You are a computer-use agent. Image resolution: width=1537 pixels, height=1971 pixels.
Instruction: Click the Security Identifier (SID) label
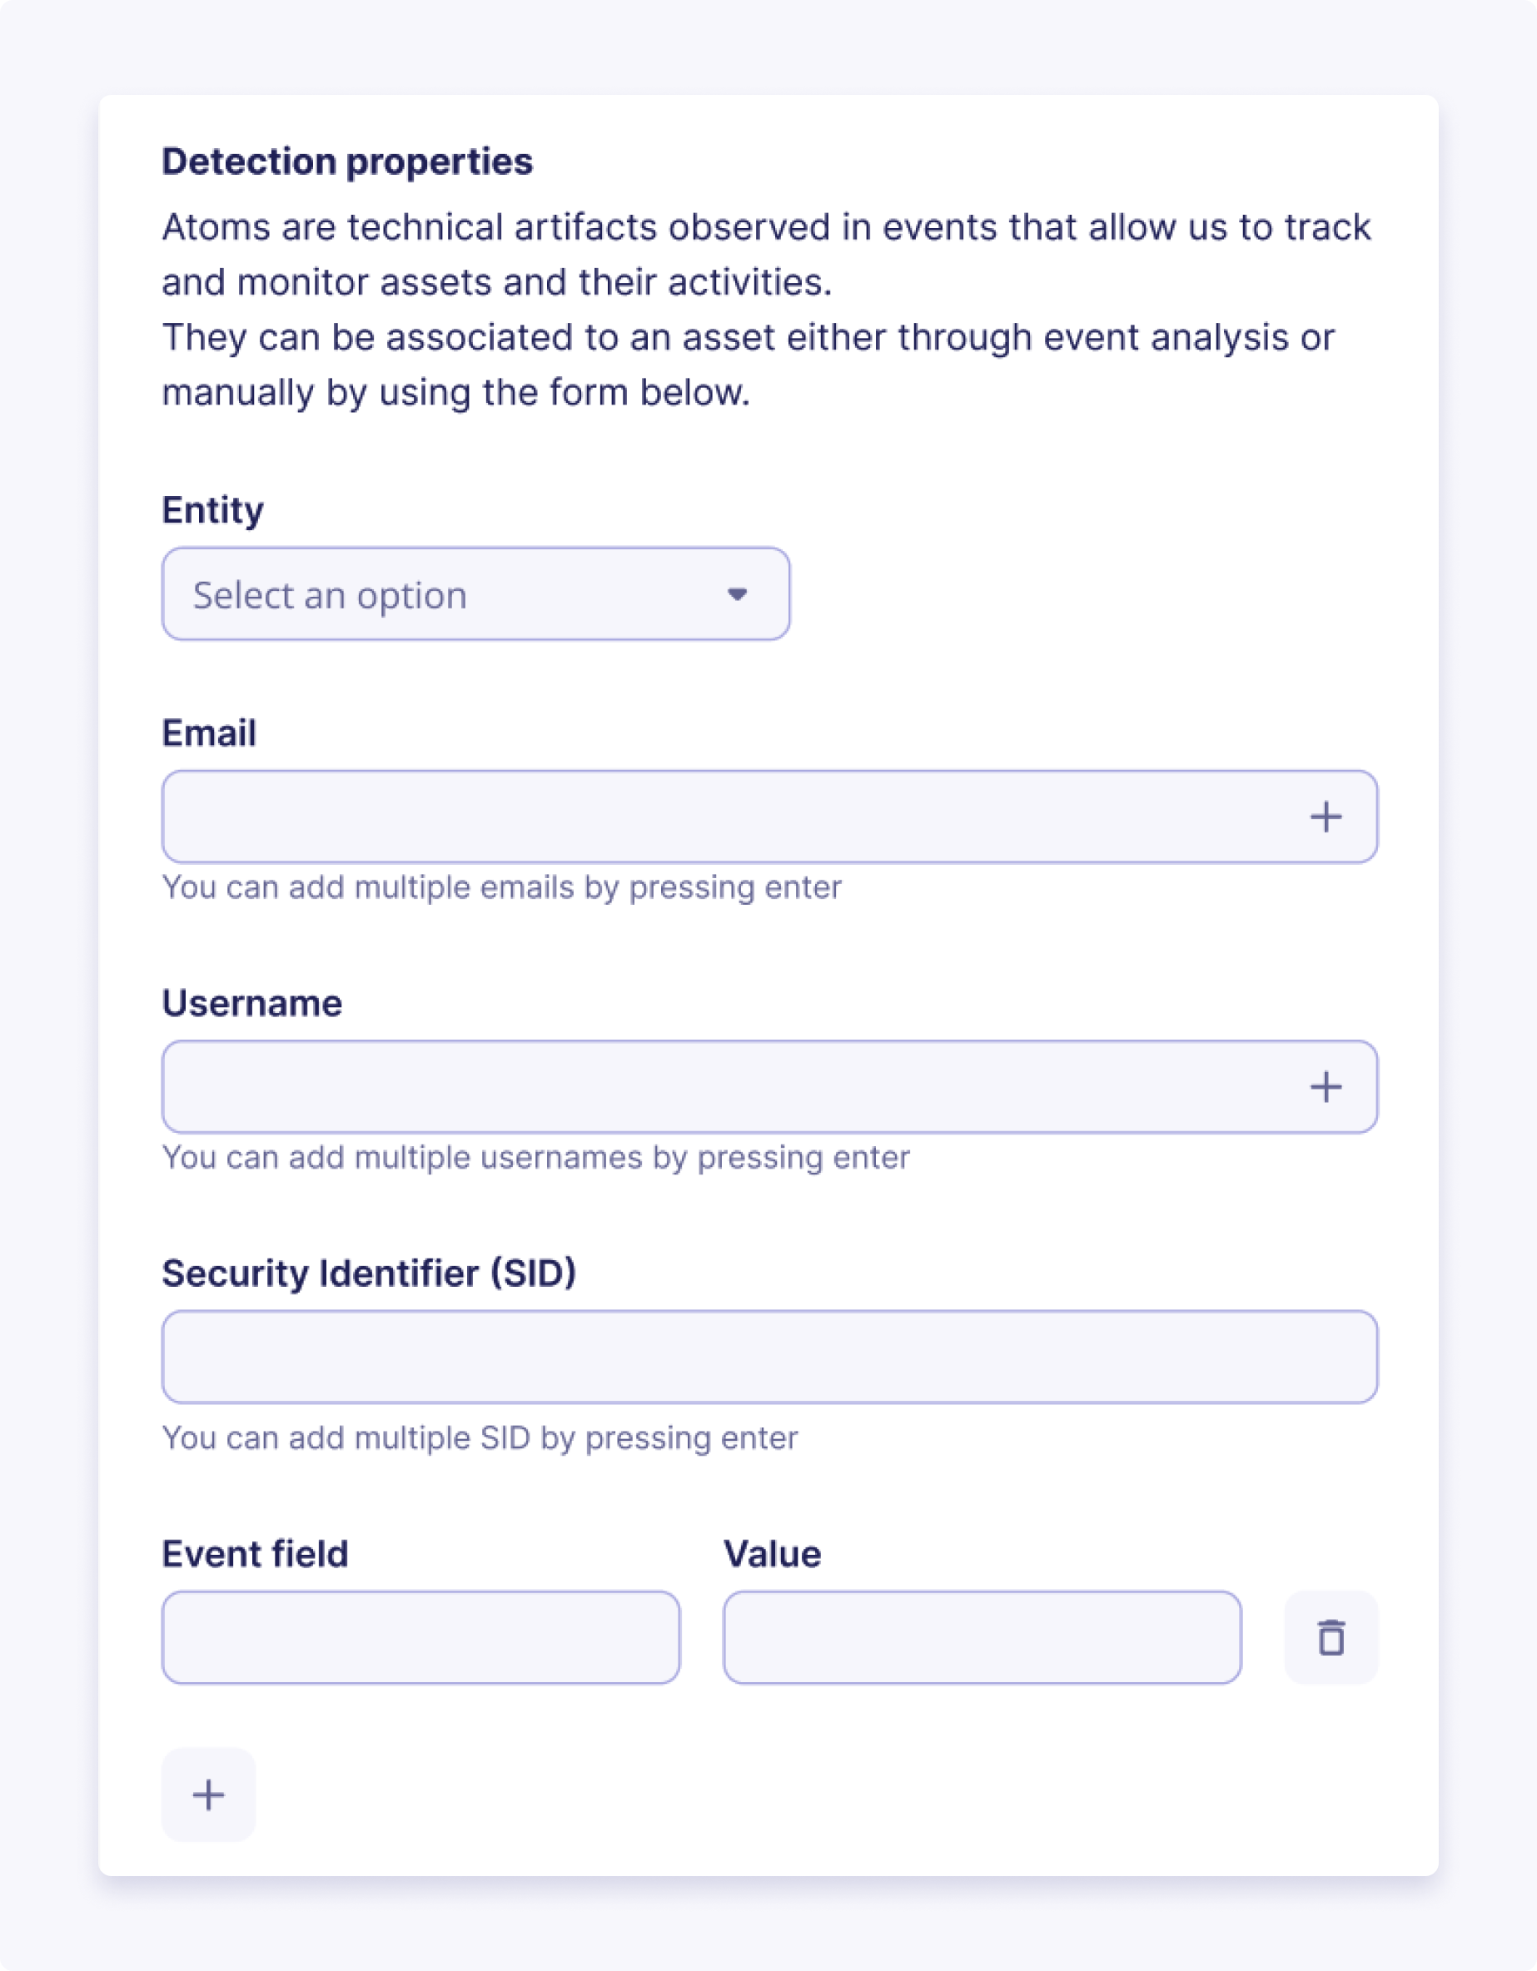click(368, 1273)
